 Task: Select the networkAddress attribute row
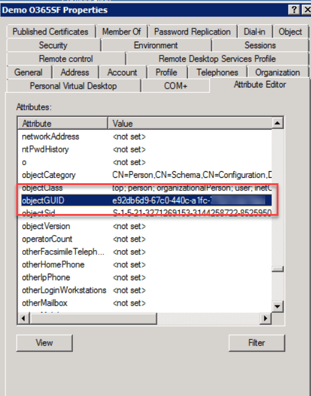145,137
